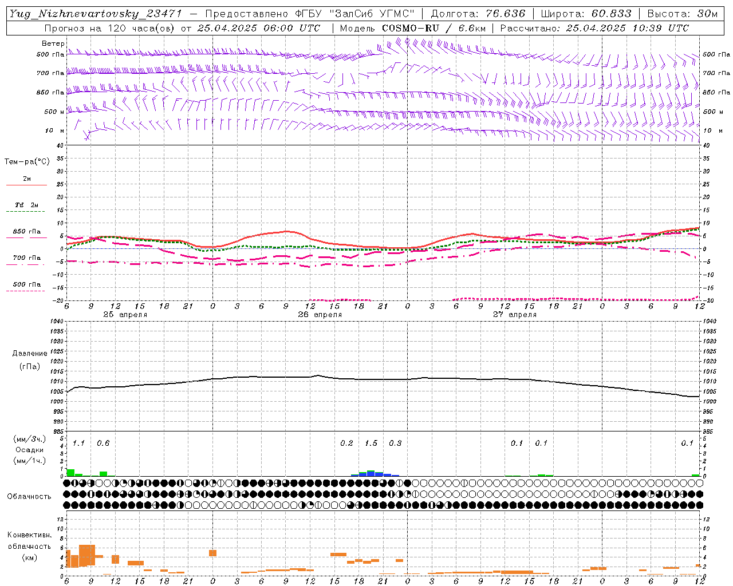Click the 1.1 precipitation total value

(x=78, y=443)
